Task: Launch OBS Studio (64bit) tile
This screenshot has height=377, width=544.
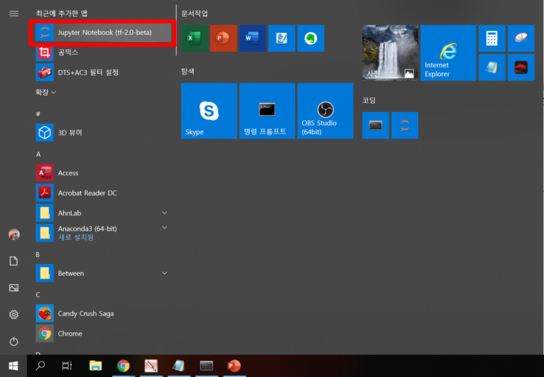Action: [325, 110]
